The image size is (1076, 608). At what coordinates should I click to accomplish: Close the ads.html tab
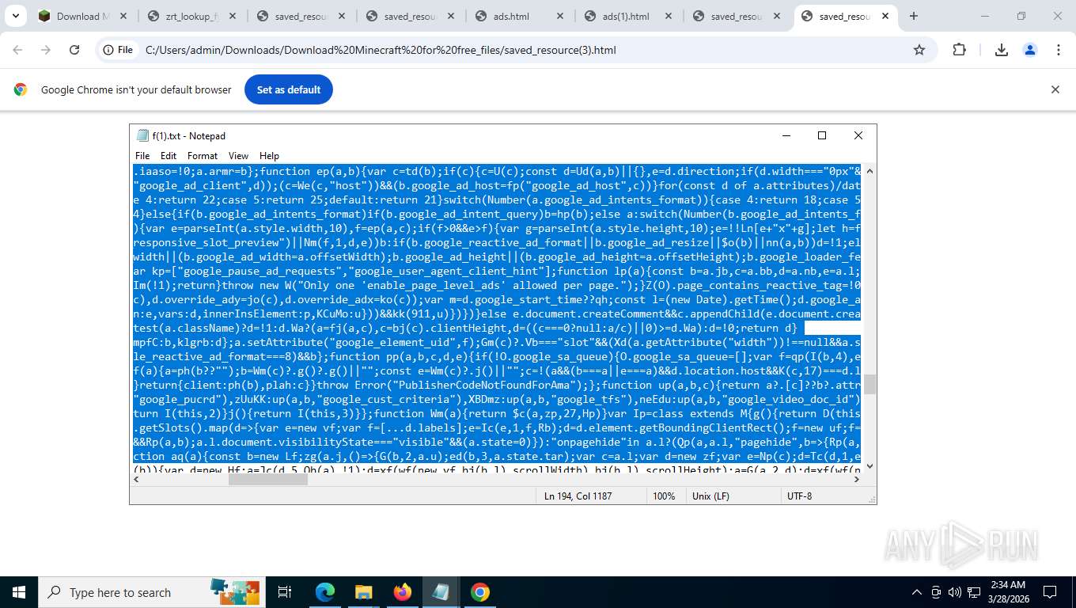(560, 16)
